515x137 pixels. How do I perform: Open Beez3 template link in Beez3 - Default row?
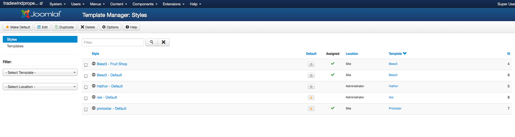pyautogui.click(x=393, y=75)
